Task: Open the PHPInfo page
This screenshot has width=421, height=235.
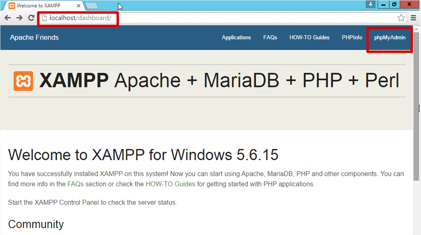Action: coord(352,37)
